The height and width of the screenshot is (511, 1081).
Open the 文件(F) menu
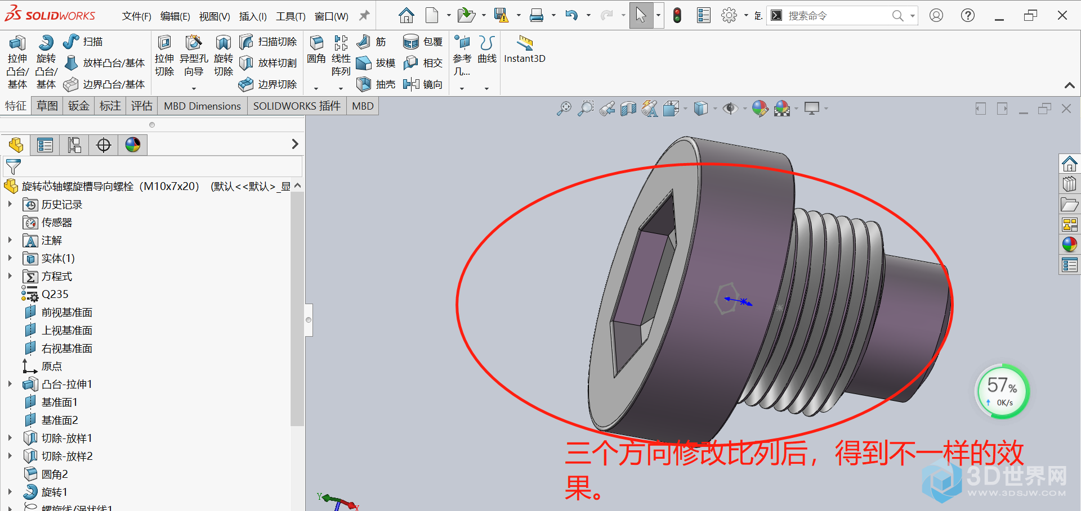point(137,16)
